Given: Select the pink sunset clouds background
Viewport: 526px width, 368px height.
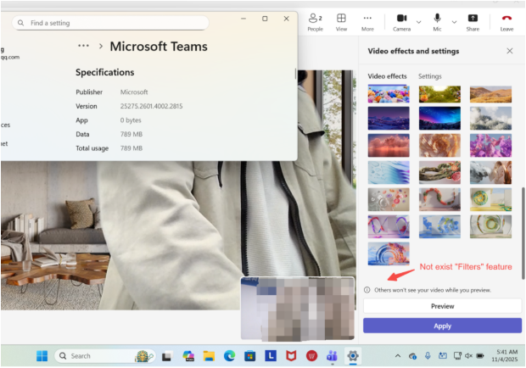Looking at the screenshot, I should pos(389,145).
